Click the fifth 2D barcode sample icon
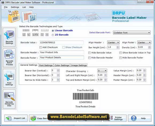Image resolution: width=155 pixels, height=126 pixels. pyautogui.click(x=47, y=35)
